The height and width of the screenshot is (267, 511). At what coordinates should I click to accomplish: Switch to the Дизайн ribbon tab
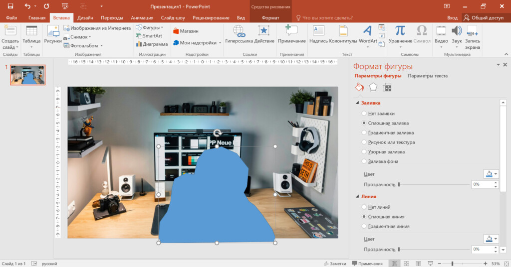[x=85, y=18]
